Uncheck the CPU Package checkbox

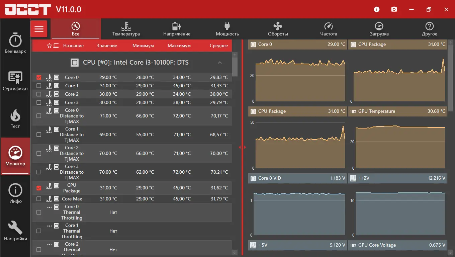39,188
